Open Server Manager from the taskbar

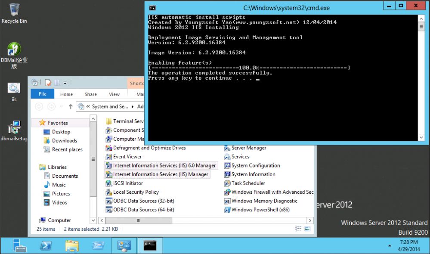(x=19, y=245)
